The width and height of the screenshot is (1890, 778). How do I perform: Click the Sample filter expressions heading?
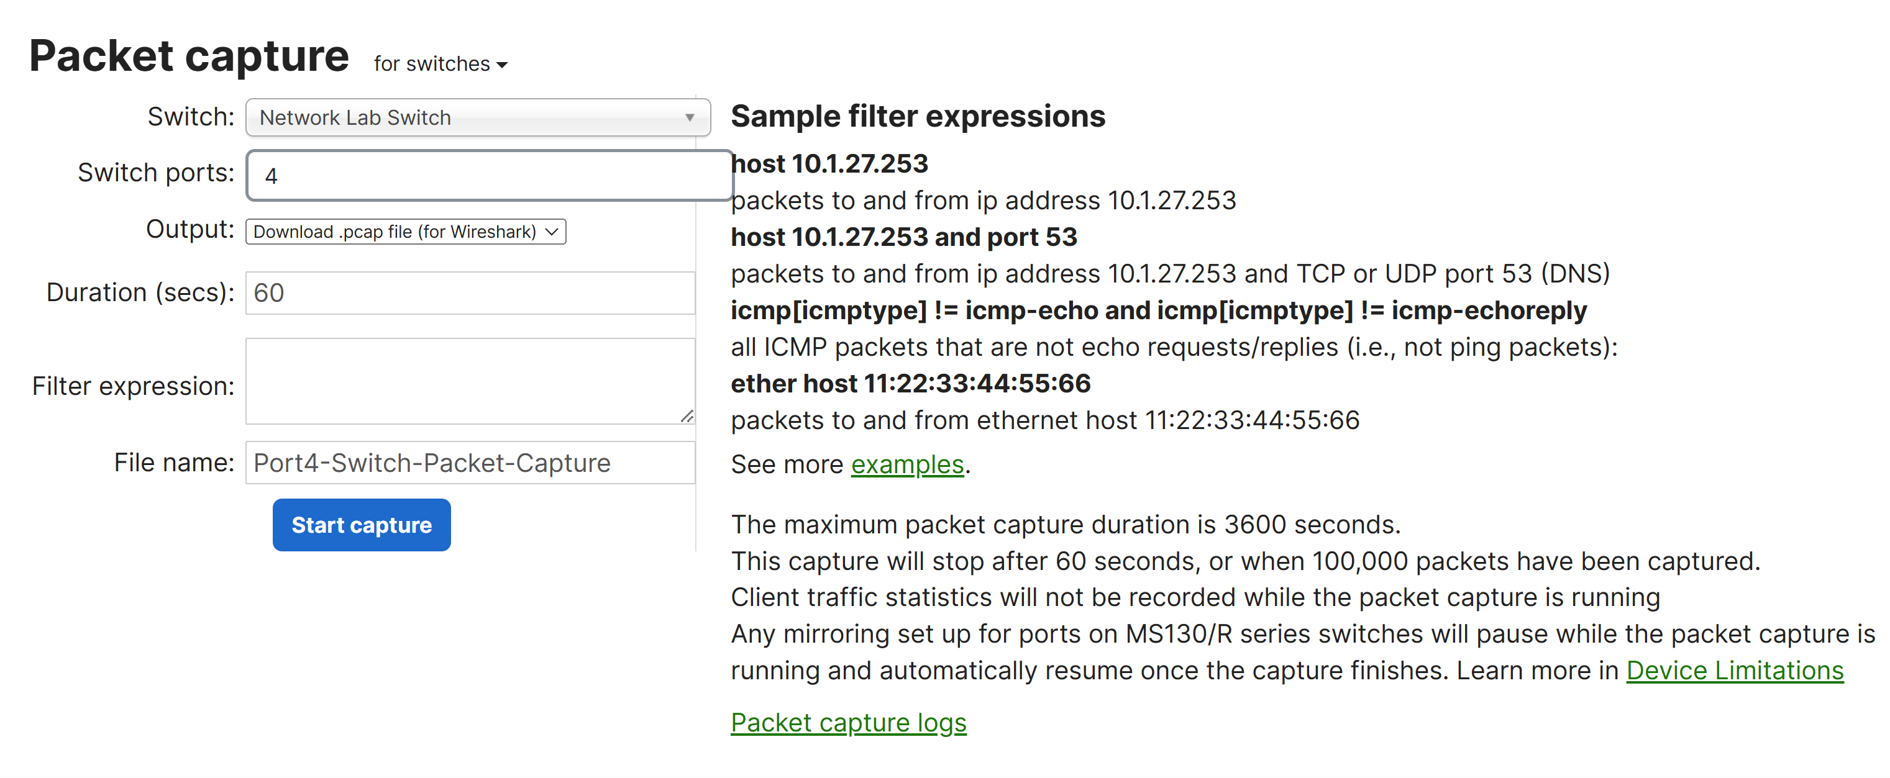918,116
